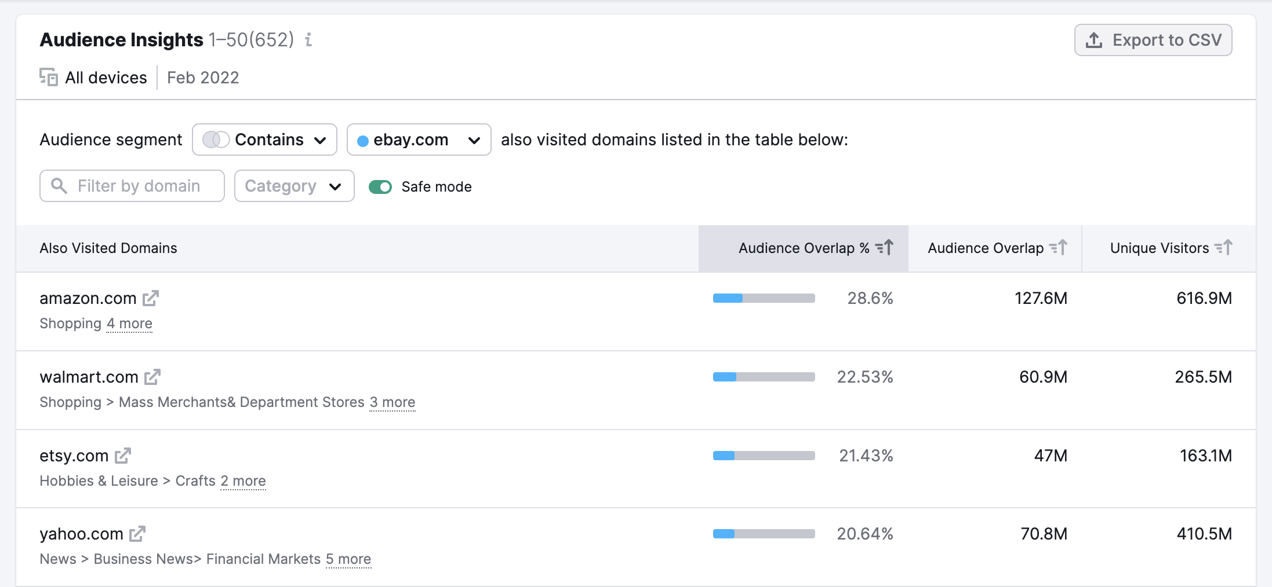Click the 265.5M unique visitors cell
The image size is (1272, 587).
pos(1204,377)
